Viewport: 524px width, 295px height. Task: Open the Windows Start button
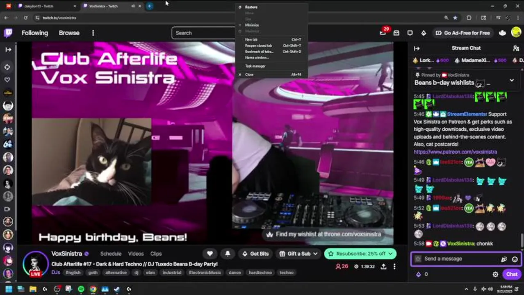coord(9,289)
